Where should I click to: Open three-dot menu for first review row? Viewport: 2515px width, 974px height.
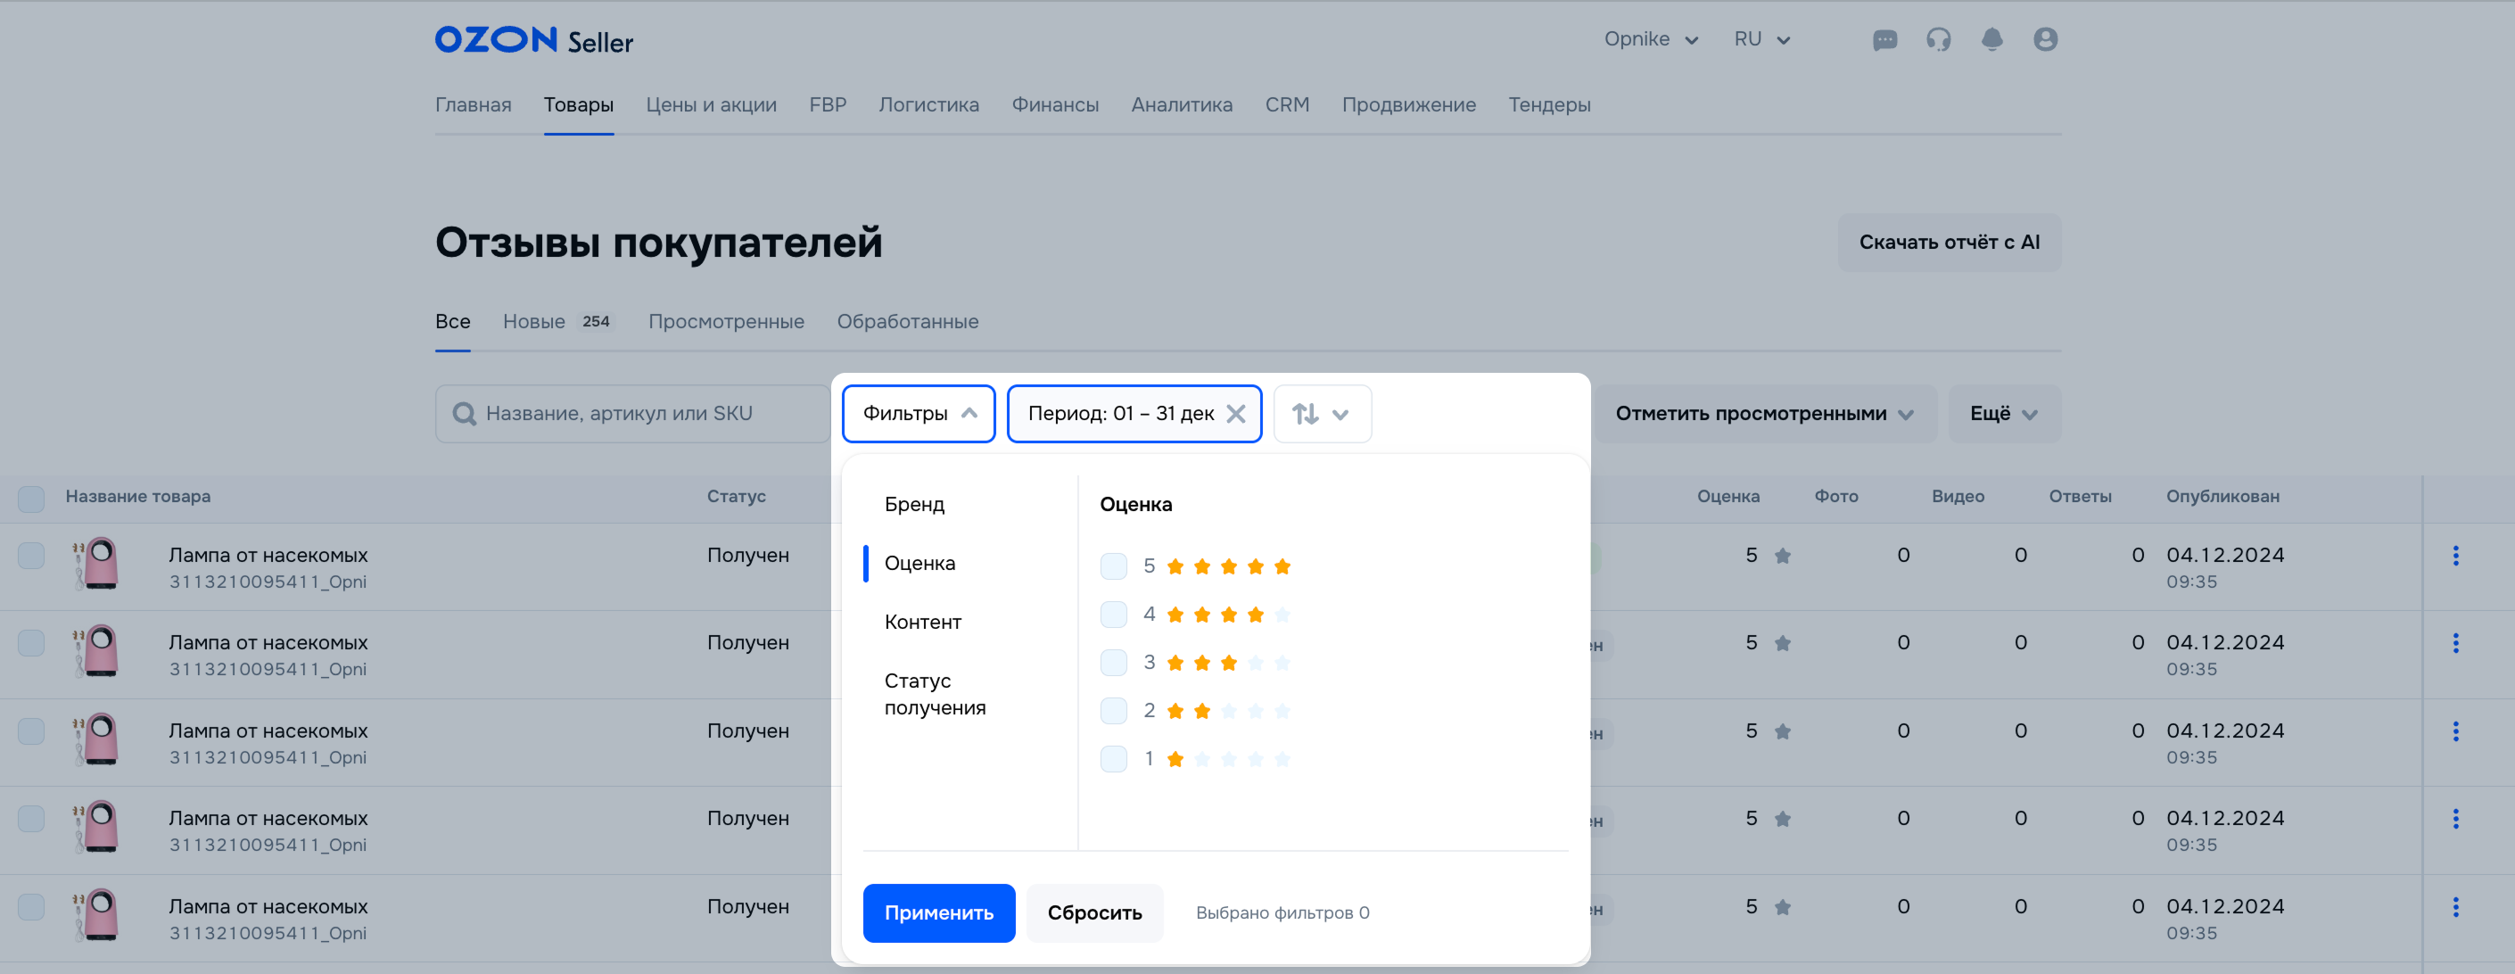(2455, 557)
